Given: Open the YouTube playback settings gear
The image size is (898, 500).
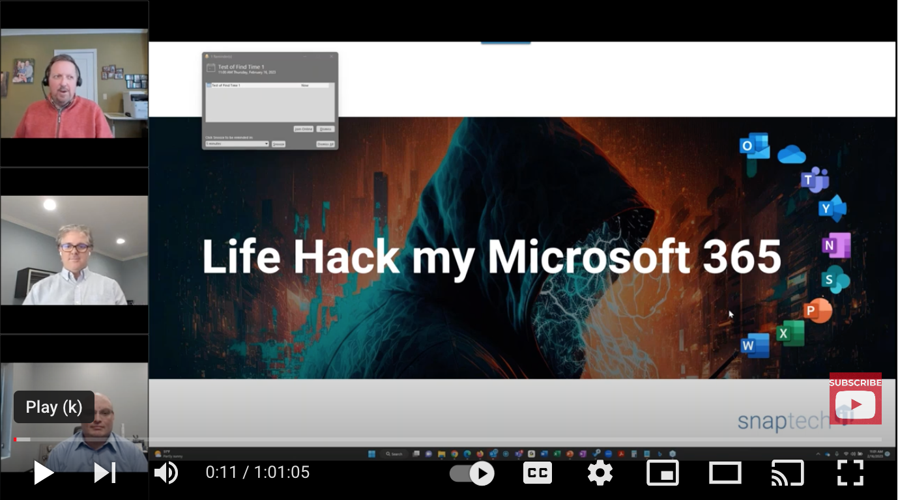Looking at the screenshot, I should tap(600, 473).
